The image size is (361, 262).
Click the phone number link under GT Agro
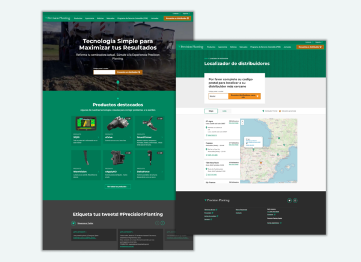(212, 135)
